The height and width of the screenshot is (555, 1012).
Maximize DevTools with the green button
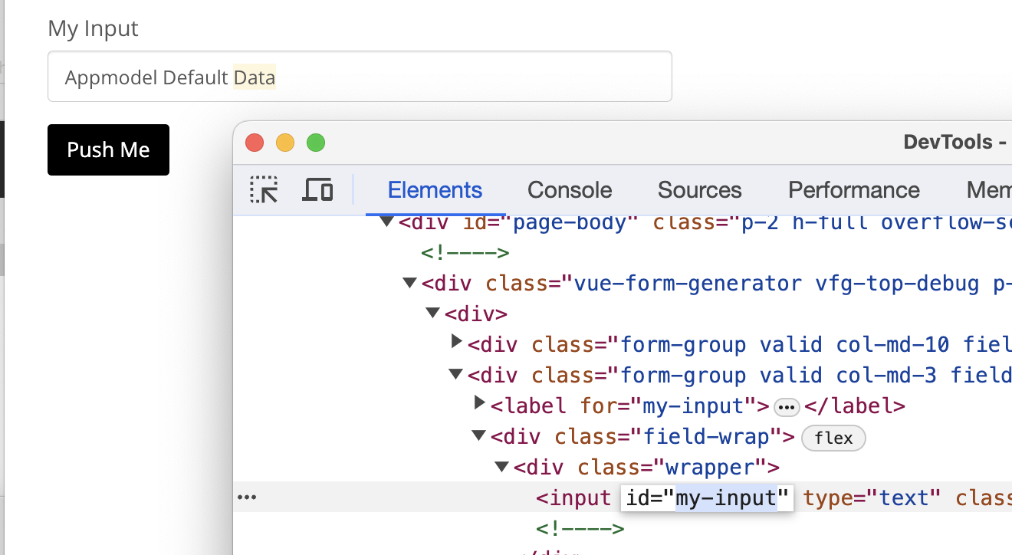pyautogui.click(x=316, y=143)
